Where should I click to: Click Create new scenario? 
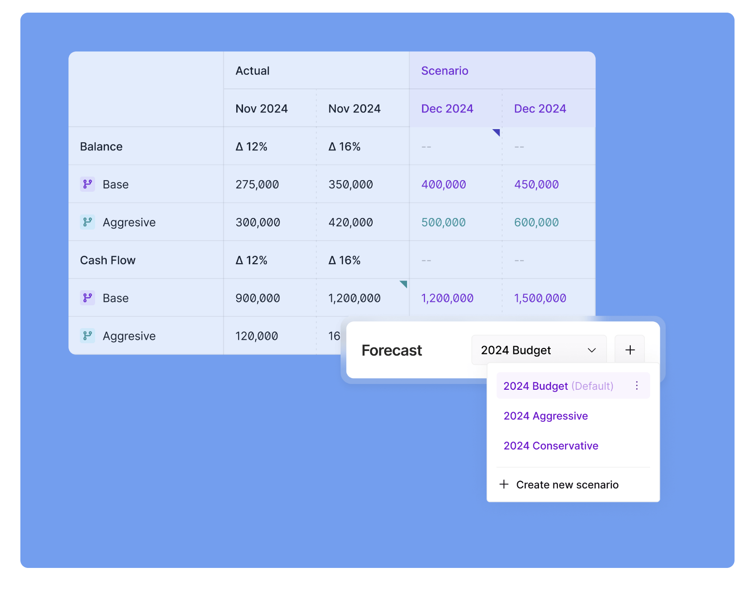click(x=559, y=484)
